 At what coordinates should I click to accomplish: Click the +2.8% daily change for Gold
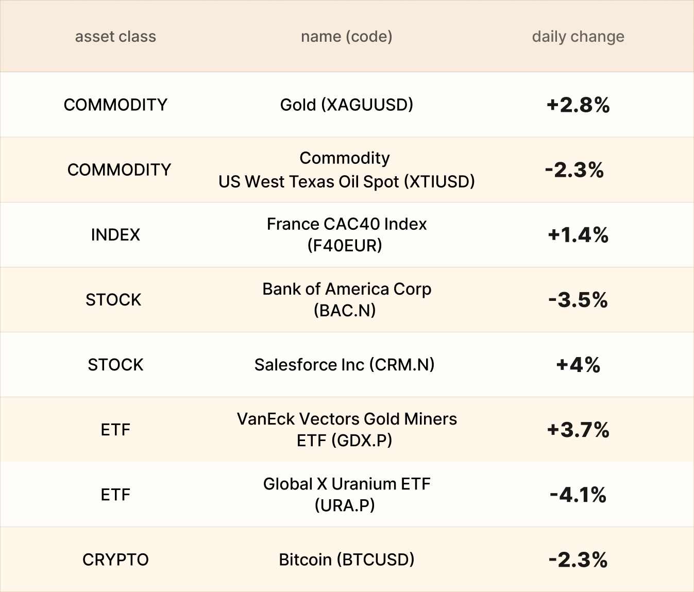pyautogui.click(x=578, y=105)
